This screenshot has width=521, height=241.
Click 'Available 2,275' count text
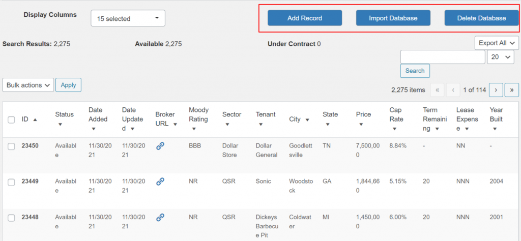tap(158, 44)
